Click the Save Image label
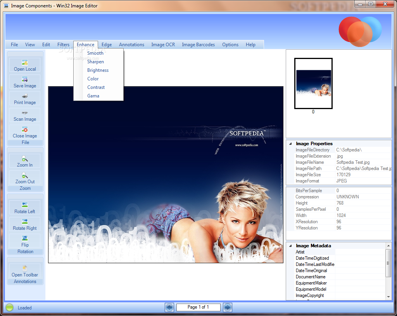The height and width of the screenshot is (316, 397). [25, 86]
